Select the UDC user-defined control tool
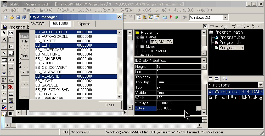Viewport: 265px width, 136px height. [x=11, y=107]
